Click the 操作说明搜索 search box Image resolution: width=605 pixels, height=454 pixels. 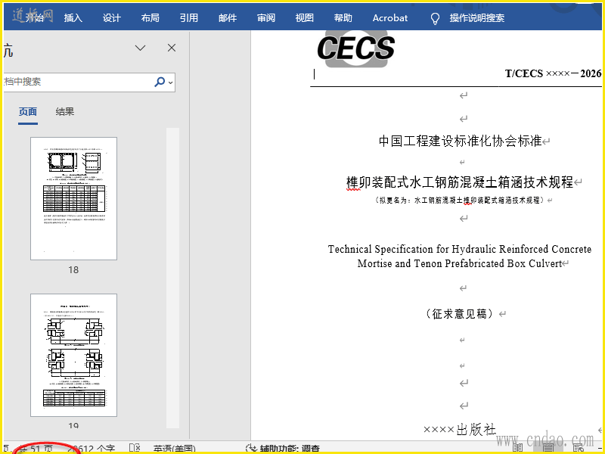point(477,17)
